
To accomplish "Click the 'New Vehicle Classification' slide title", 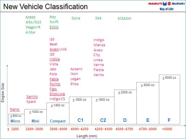I will tap(46, 6).
